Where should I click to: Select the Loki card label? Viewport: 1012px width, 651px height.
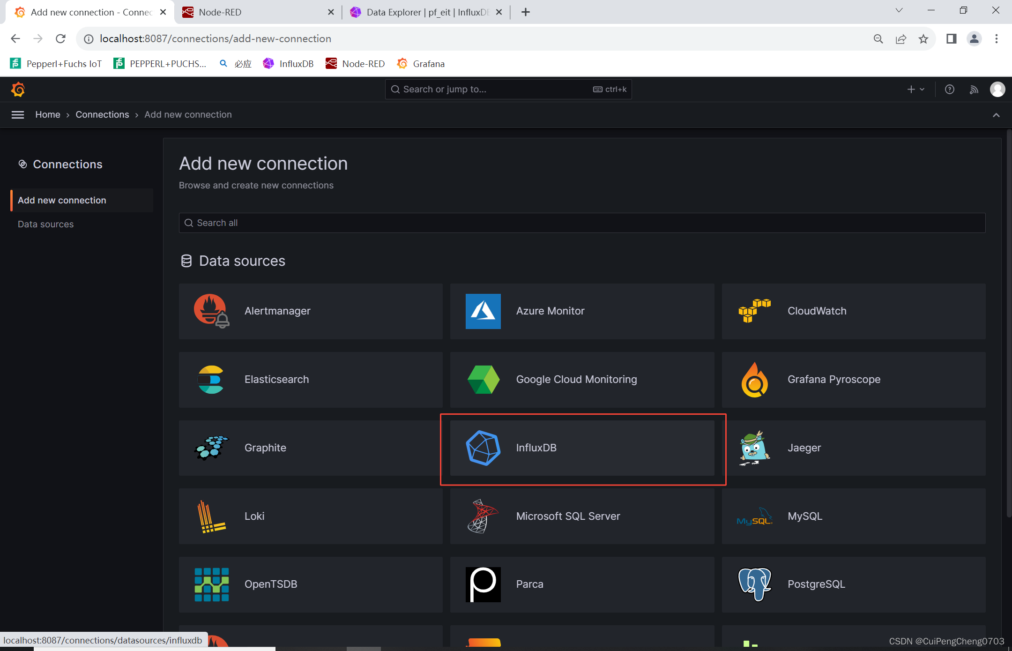(x=254, y=516)
